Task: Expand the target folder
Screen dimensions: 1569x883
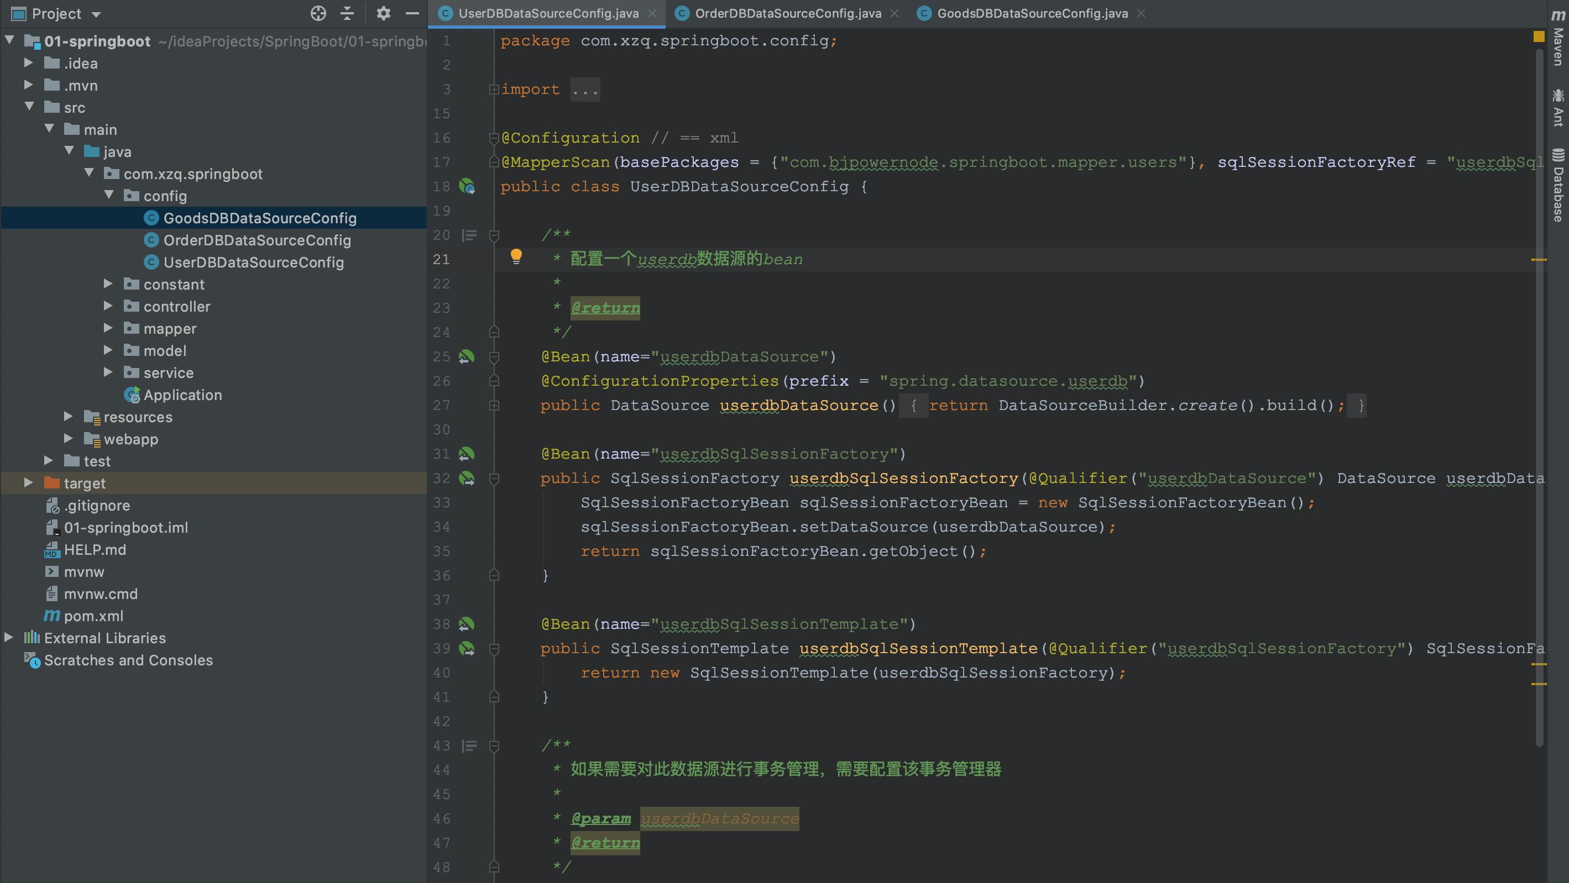Action: point(28,483)
